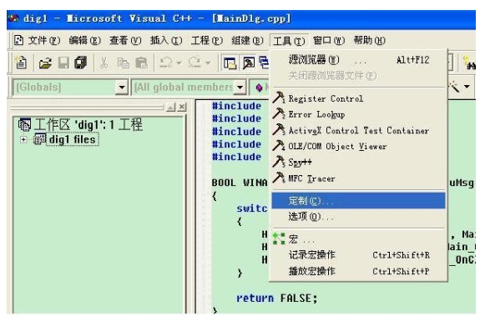
Task: Toggle the Output window toolbar icon
Action: [x=249, y=63]
